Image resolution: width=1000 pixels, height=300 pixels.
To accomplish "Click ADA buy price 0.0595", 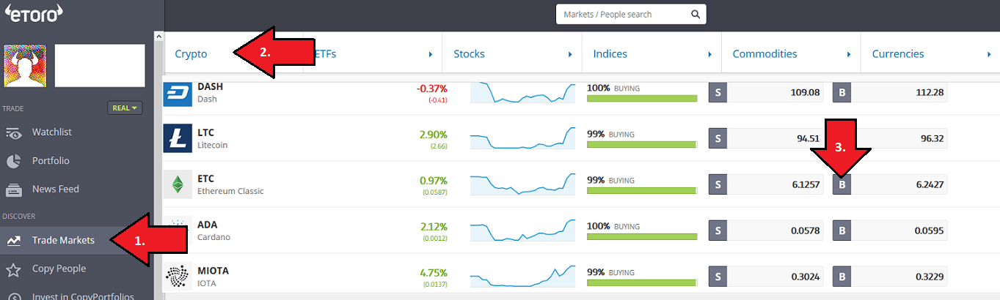I will coord(930,230).
